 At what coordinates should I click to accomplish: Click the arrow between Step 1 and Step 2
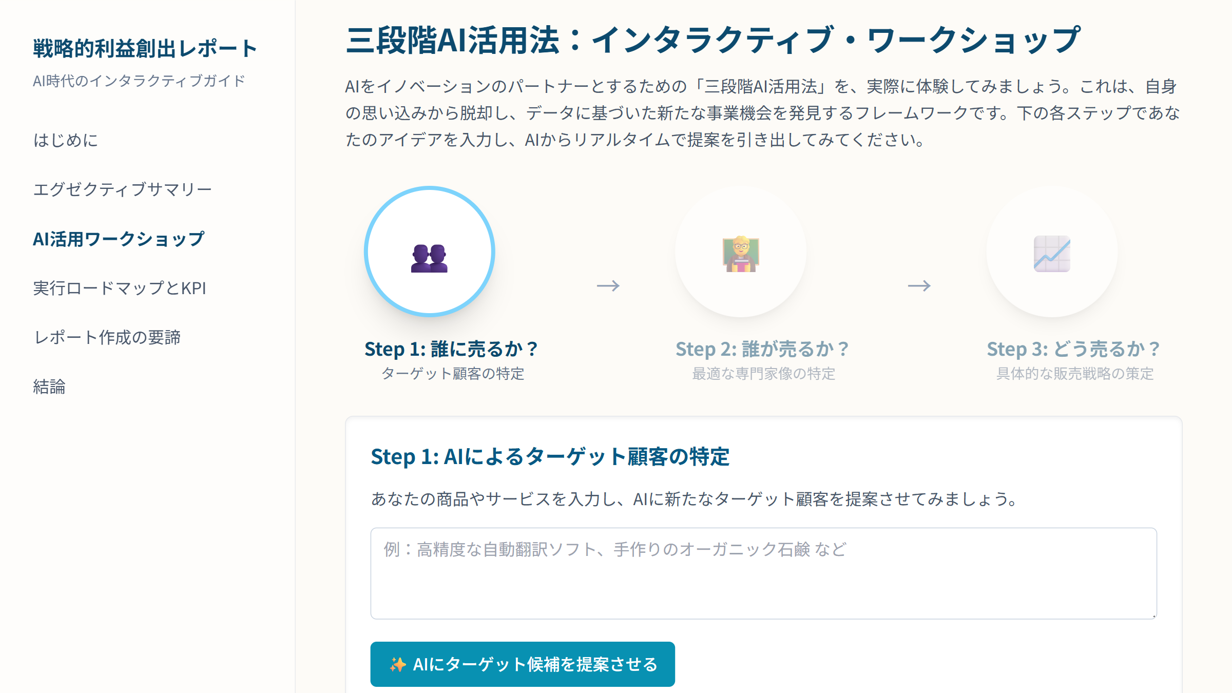[x=608, y=285]
